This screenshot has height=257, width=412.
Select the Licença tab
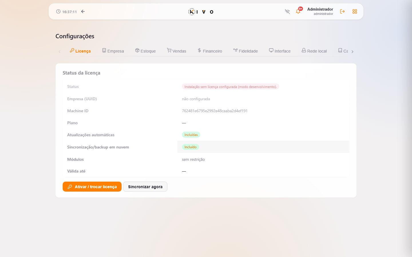pos(80,51)
